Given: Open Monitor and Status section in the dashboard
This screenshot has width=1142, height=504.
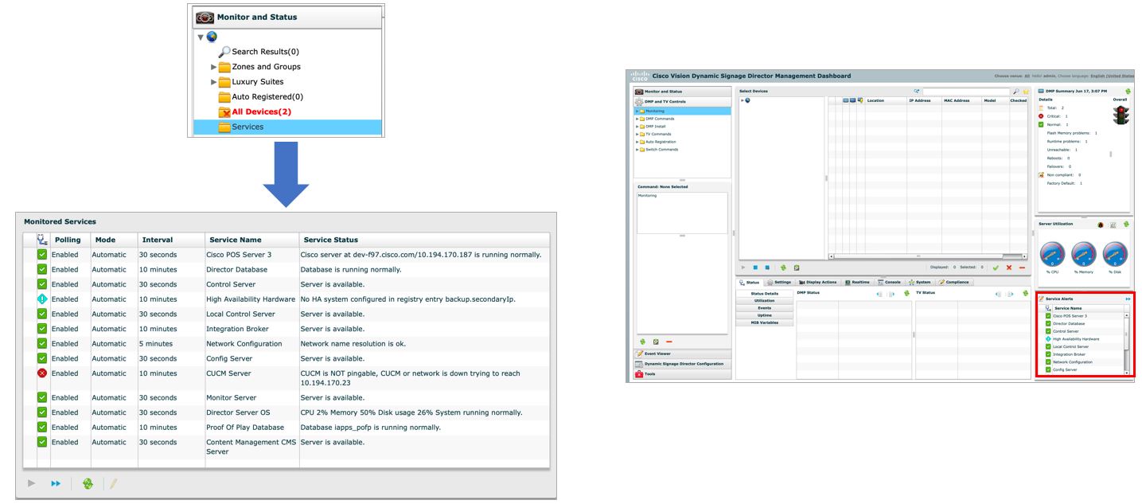Looking at the screenshot, I should (x=682, y=92).
